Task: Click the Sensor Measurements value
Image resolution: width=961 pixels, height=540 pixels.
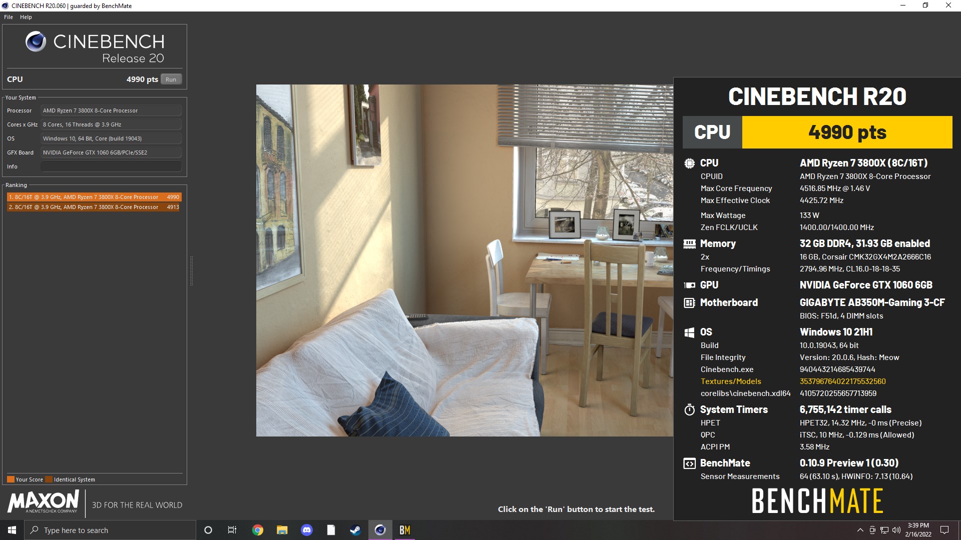Action: pyautogui.click(x=856, y=476)
